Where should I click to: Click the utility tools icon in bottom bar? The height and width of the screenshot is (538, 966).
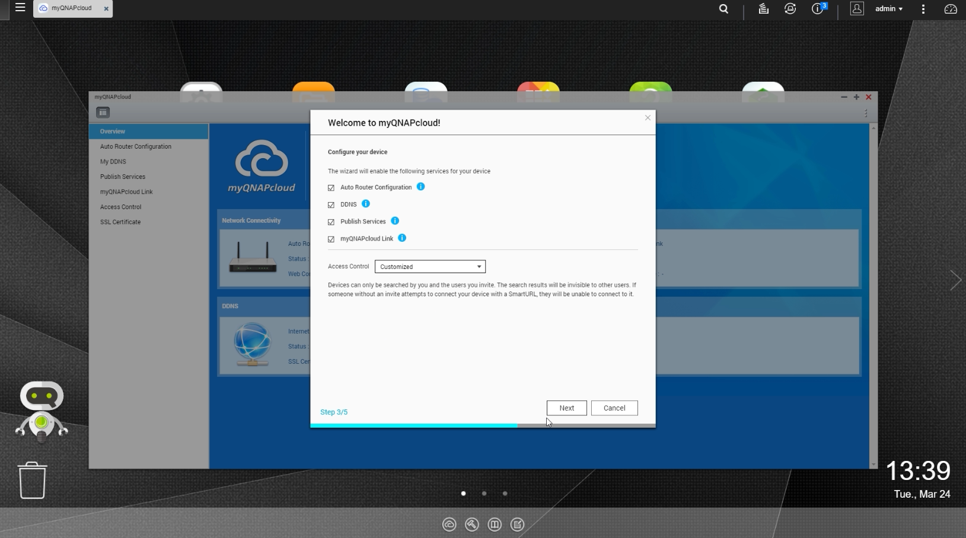[x=472, y=524]
